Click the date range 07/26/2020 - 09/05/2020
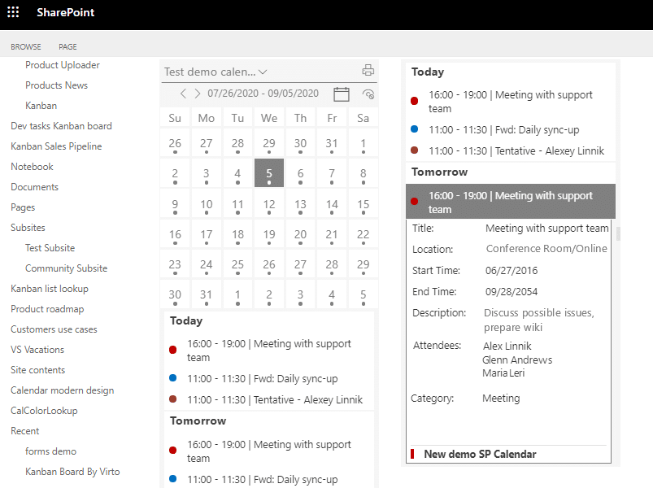653x488 pixels. pyautogui.click(x=263, y=94)
